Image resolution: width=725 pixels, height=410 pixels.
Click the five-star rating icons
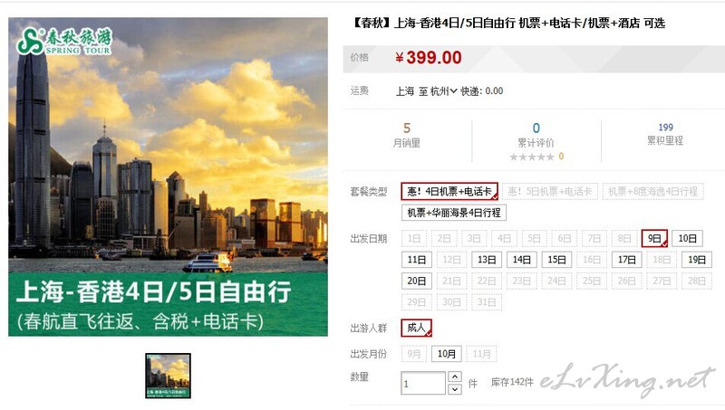coord(532,157)
